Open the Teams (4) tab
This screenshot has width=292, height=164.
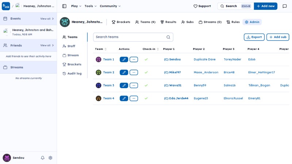point(145,22)
